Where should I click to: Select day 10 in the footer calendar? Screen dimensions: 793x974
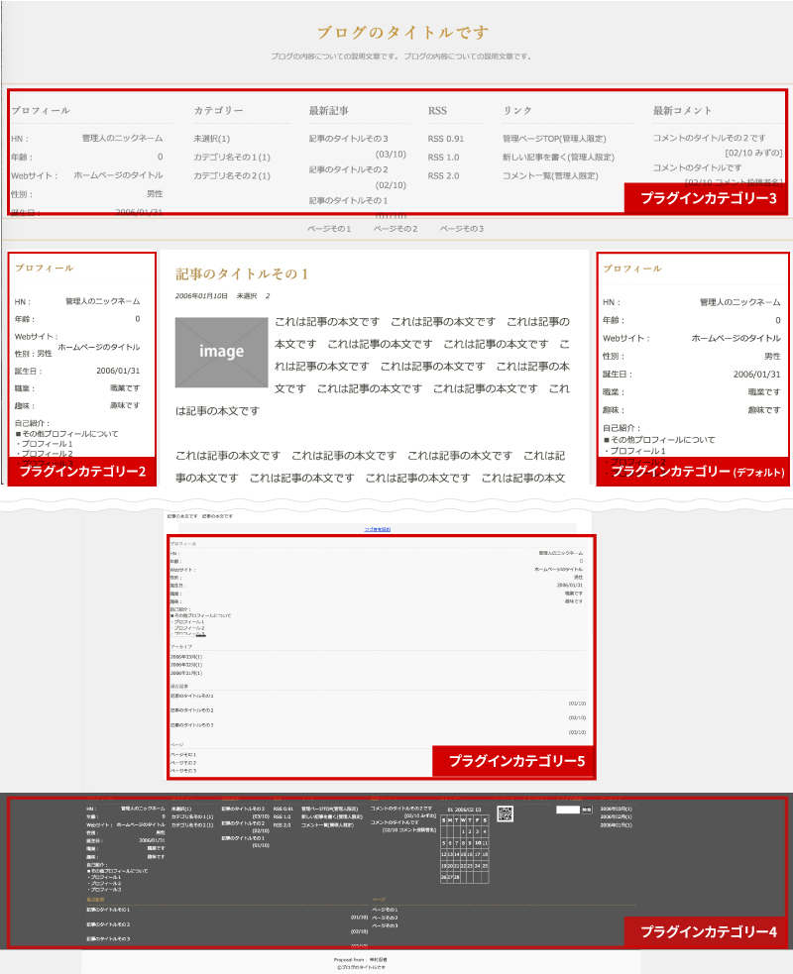(x=478, y=843)
